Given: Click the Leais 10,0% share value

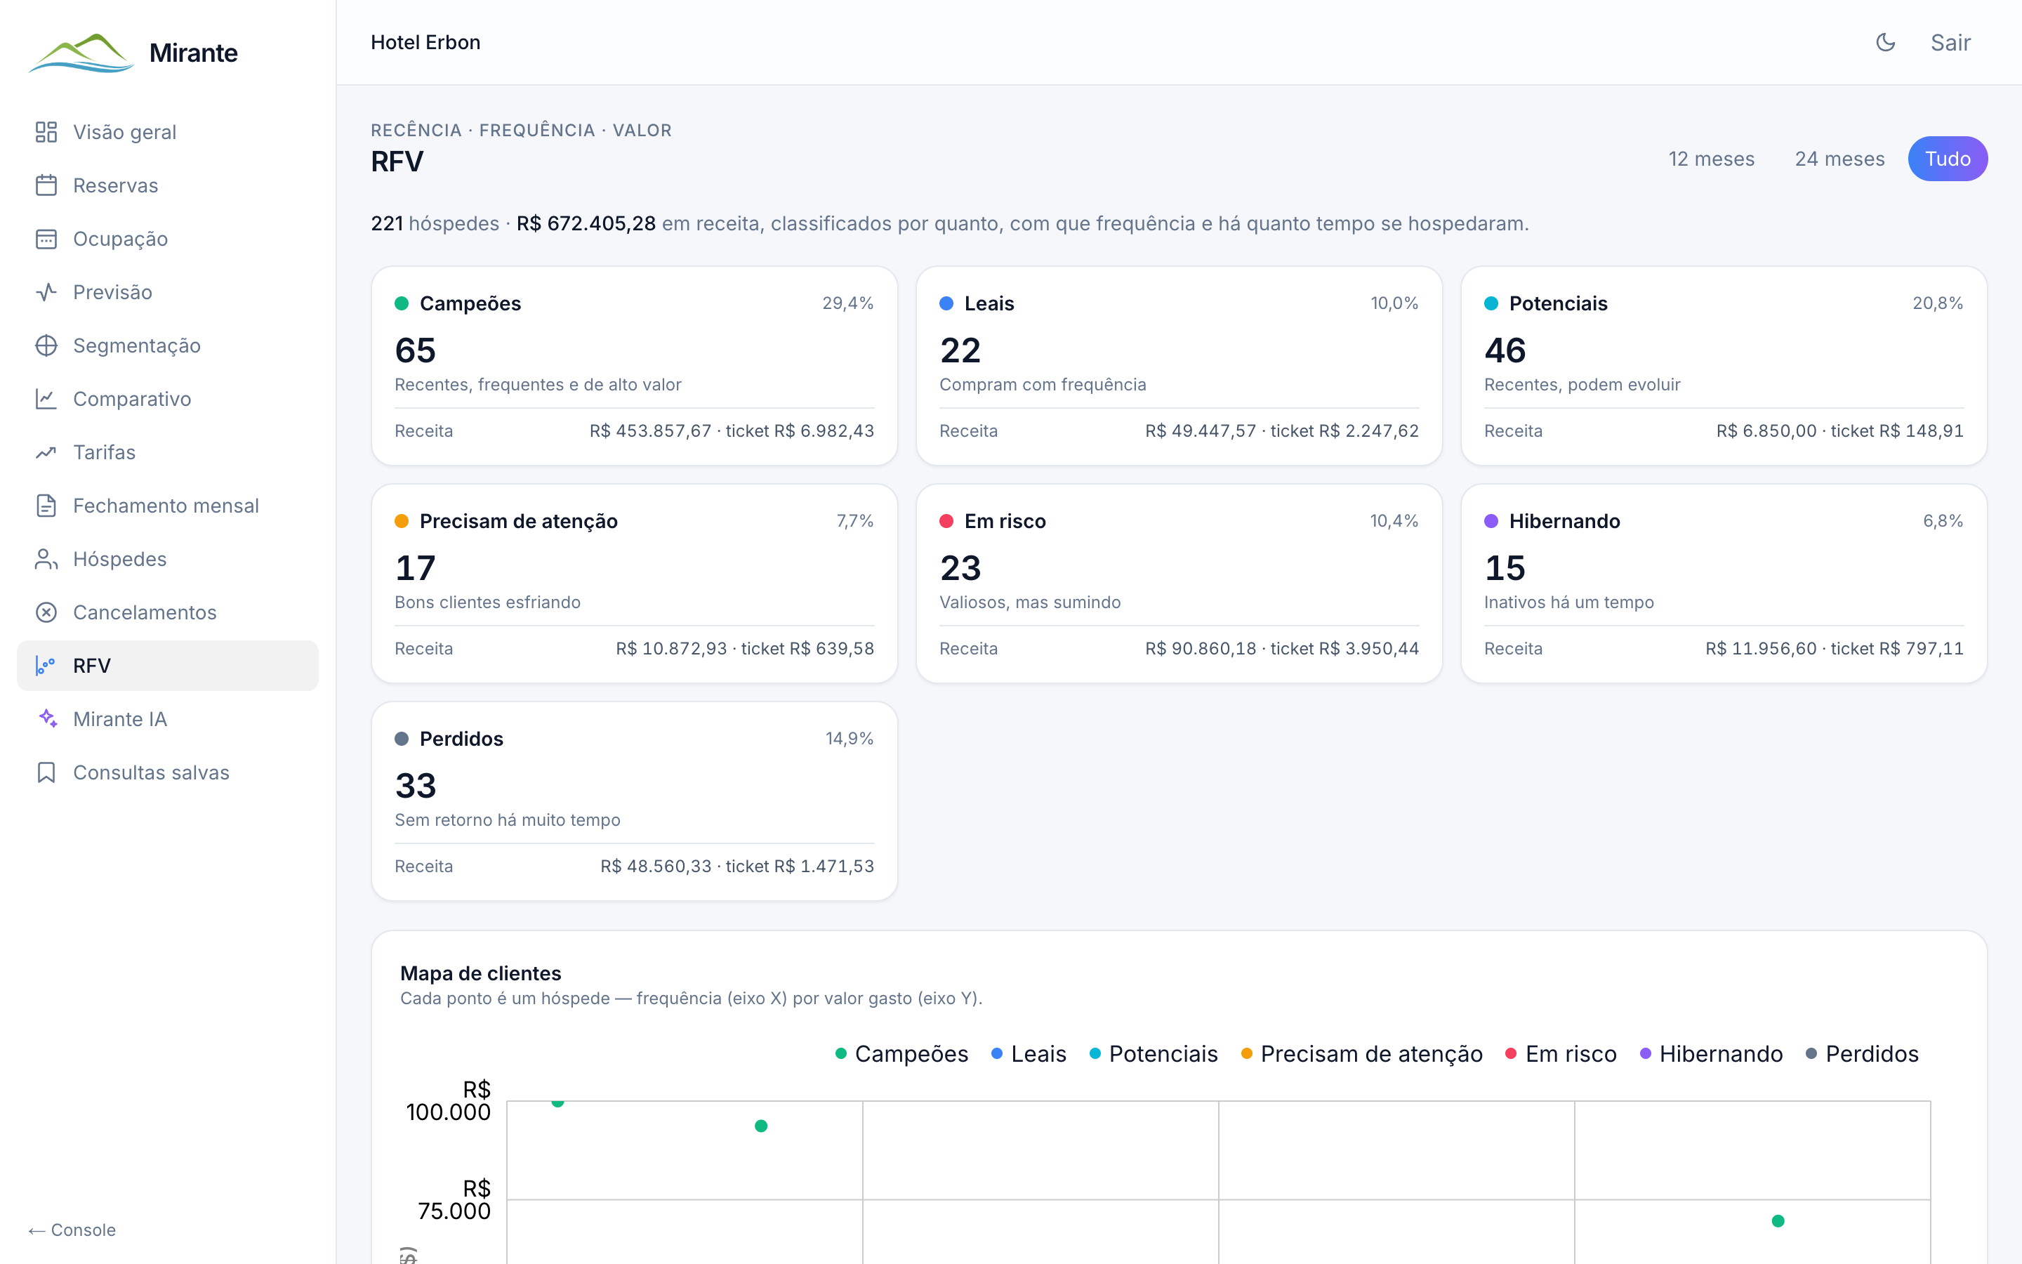Looking at the screenshot, I should tap(1394, 303).
